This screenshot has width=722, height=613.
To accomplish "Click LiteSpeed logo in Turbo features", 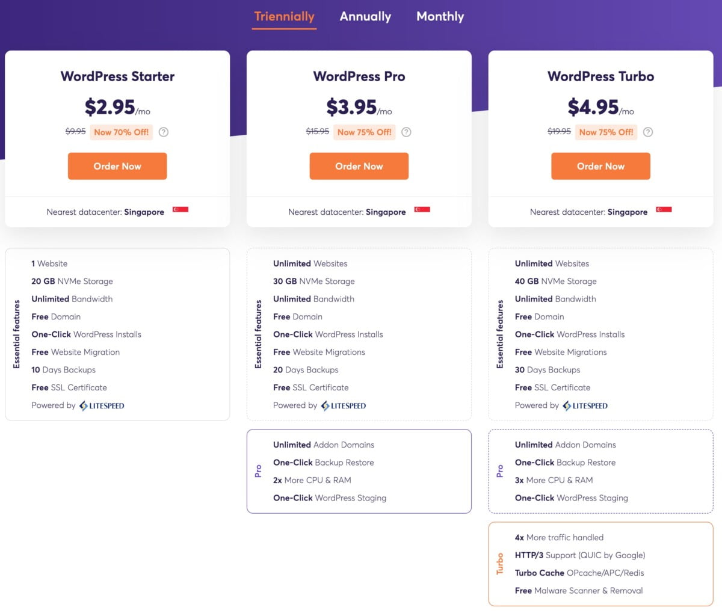I will pyautogui.click(x=585, y=406).
